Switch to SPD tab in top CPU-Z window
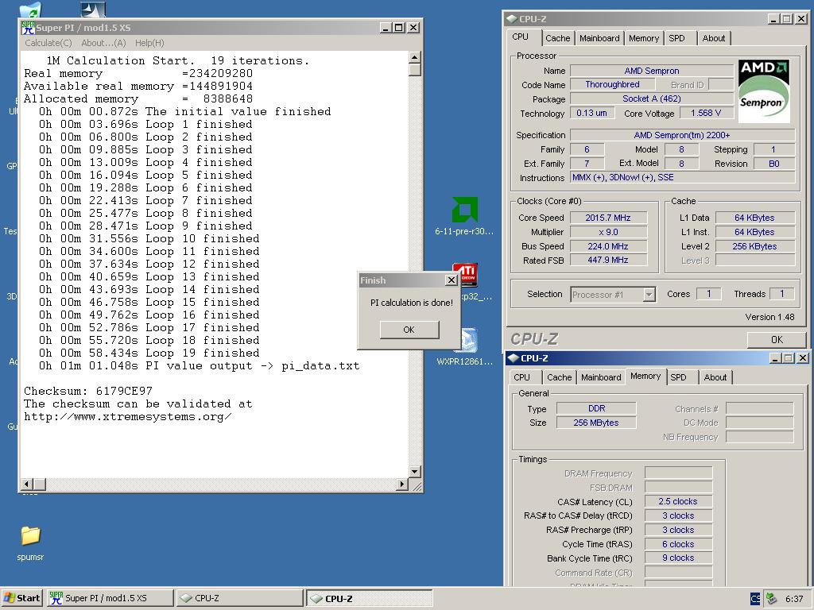Screen dimensions: 814x610 (x=676, y=38)
